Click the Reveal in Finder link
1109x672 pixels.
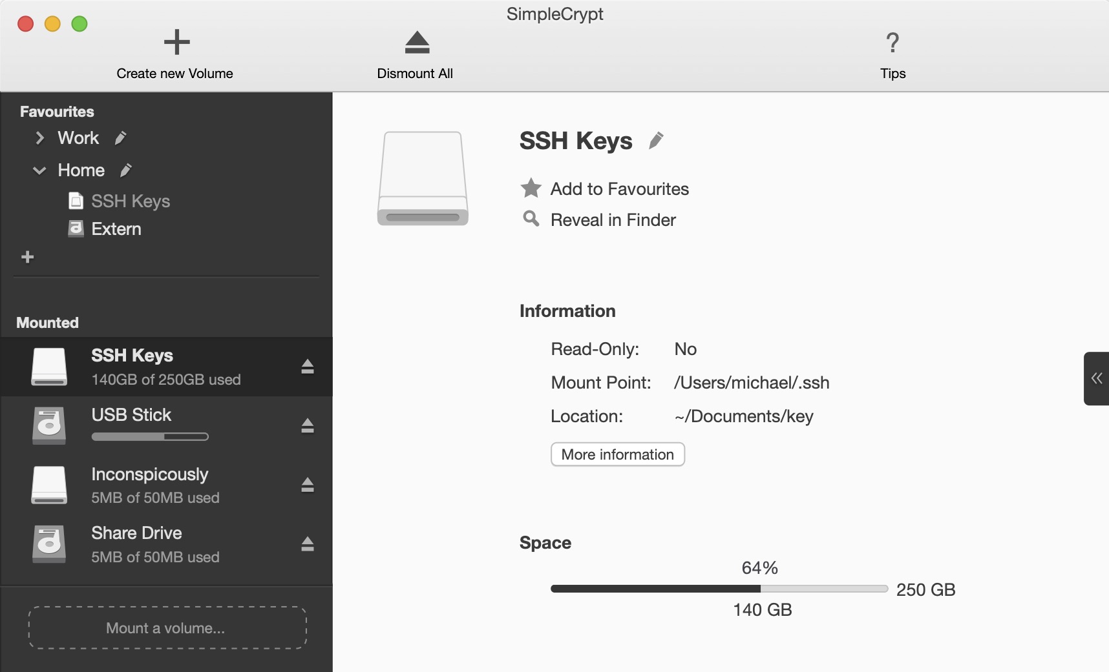coord(613,220)
